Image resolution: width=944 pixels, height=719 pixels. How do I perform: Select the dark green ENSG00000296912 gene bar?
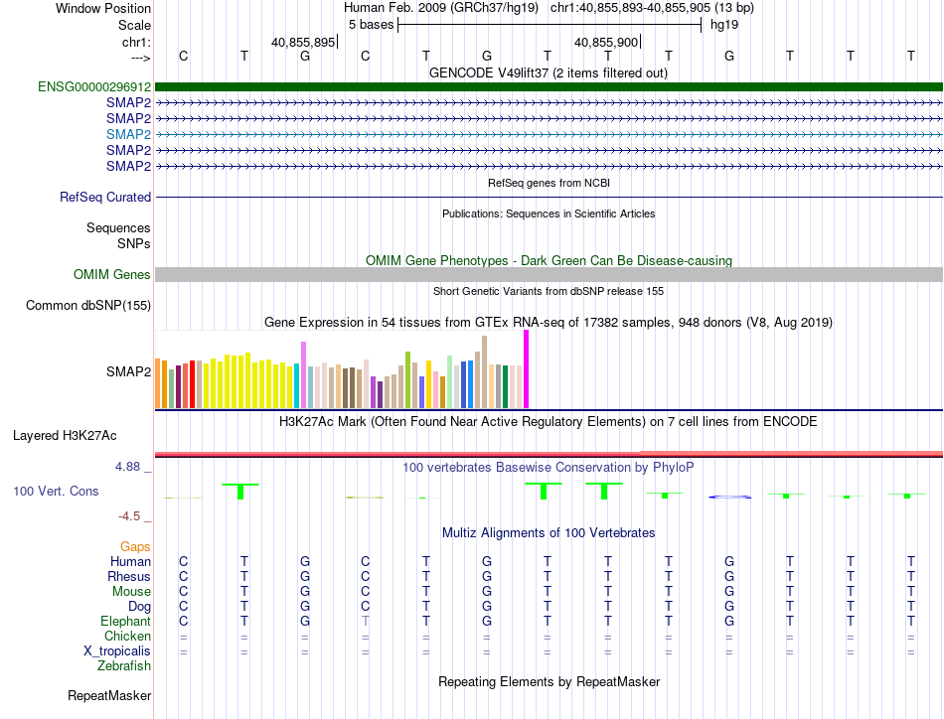click(x=549, y=87)
